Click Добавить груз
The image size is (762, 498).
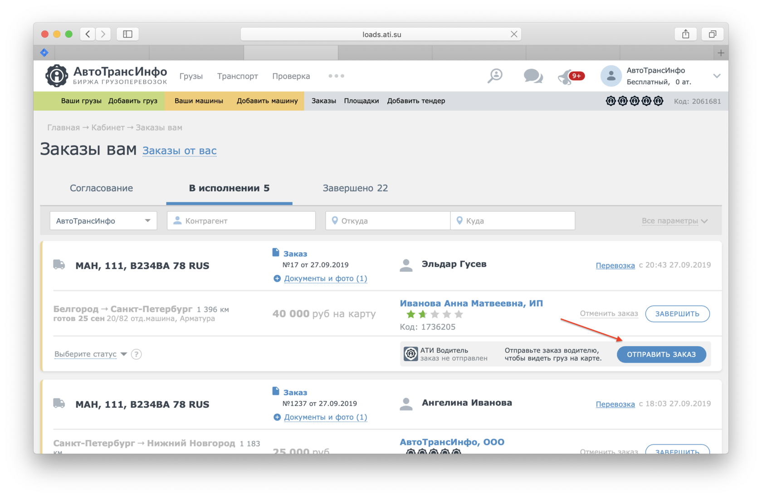pos(133,101)
